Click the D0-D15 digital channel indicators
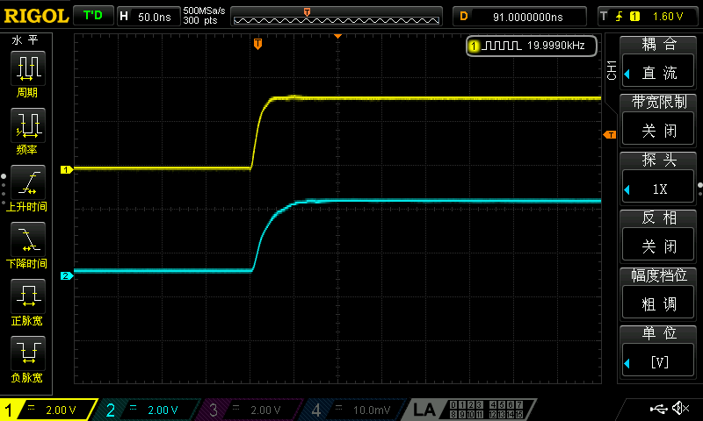Screen dimensions: 703x421 [486, 410]
